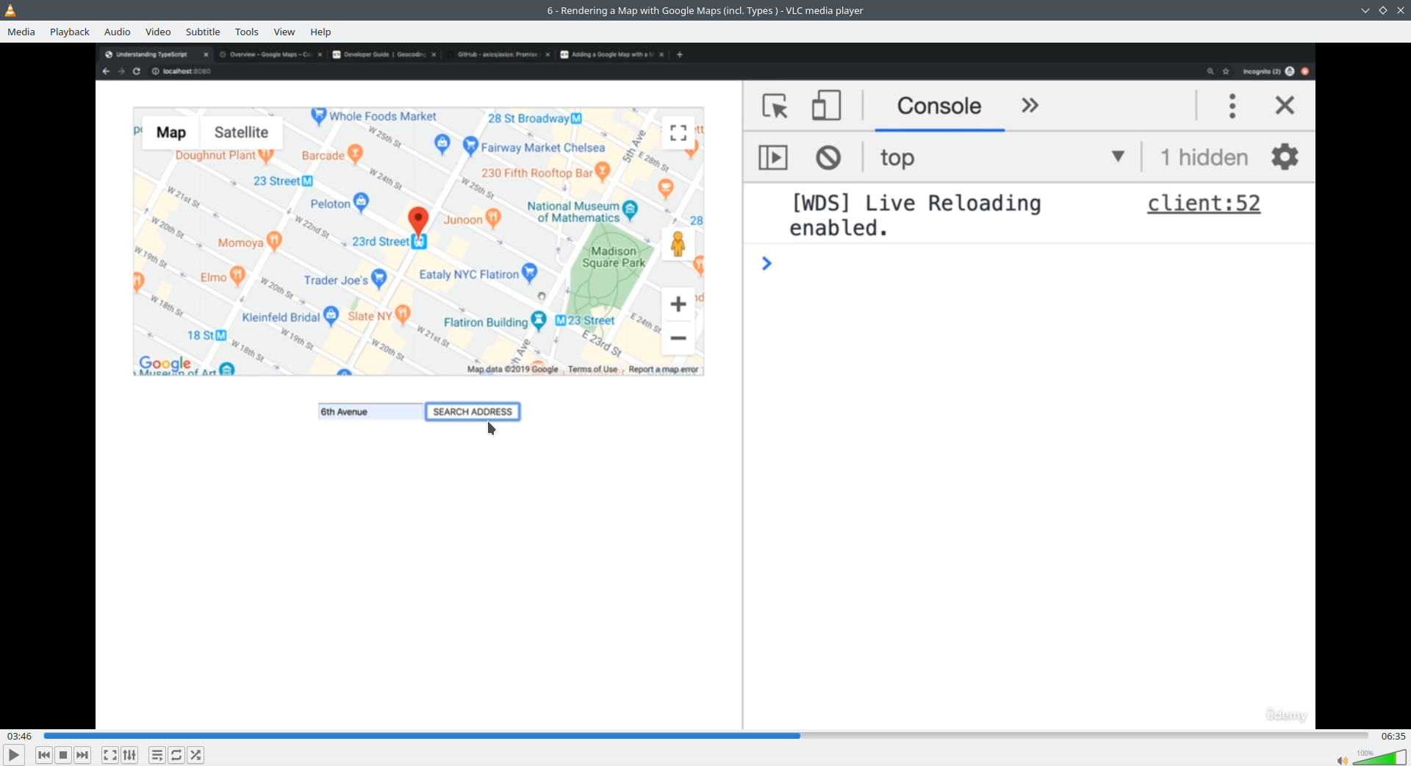Click the Trader Joe's map pin
Screen dimensions: 1411x766
[x=379, y=278]
